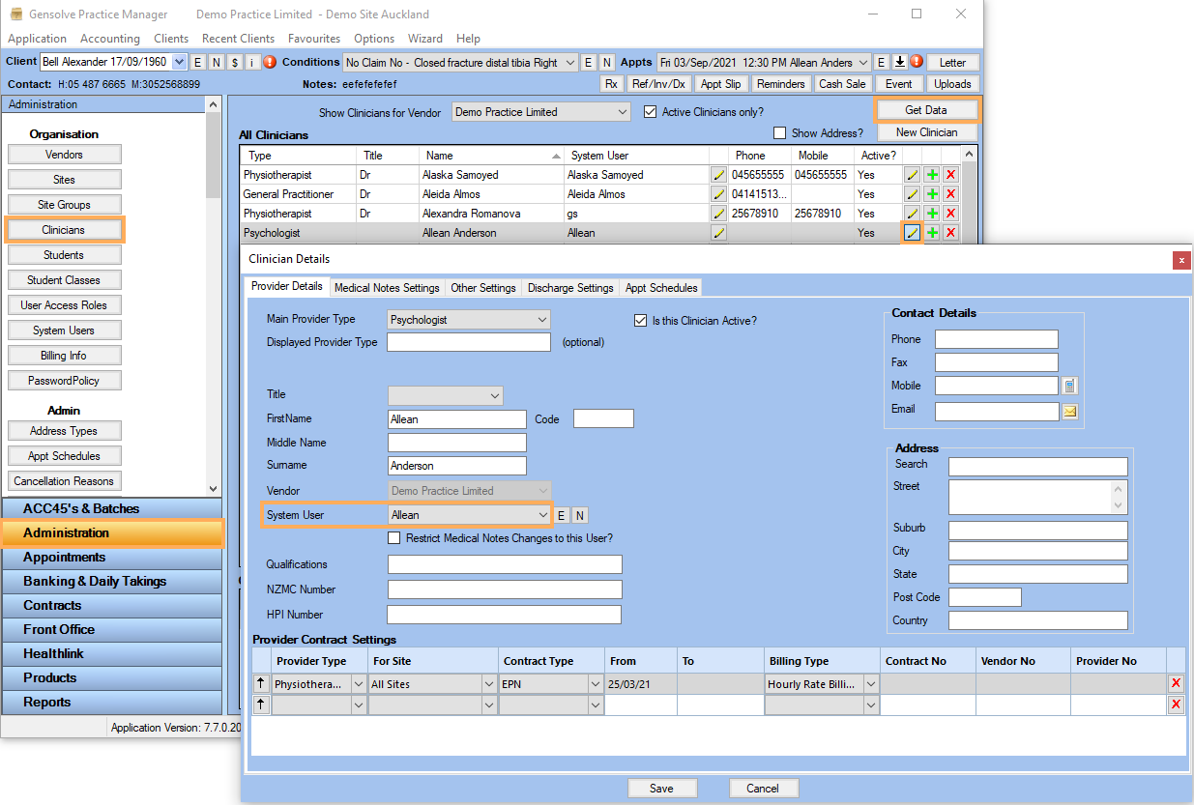The height and width of the screenshot is (805, 1194).
Task: Toggle the Active Clinicians only checkbox
Action: click(651, 112)
